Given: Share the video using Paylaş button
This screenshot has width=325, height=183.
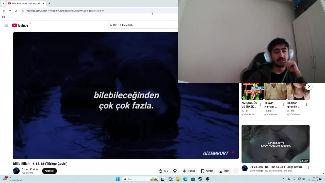Looking at the screenshot, I should coord(189,171).
